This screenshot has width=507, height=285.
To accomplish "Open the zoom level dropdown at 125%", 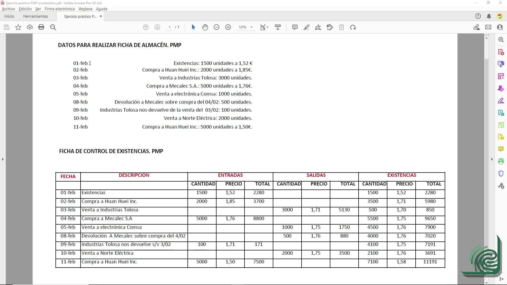I will [x=251, y=27].
